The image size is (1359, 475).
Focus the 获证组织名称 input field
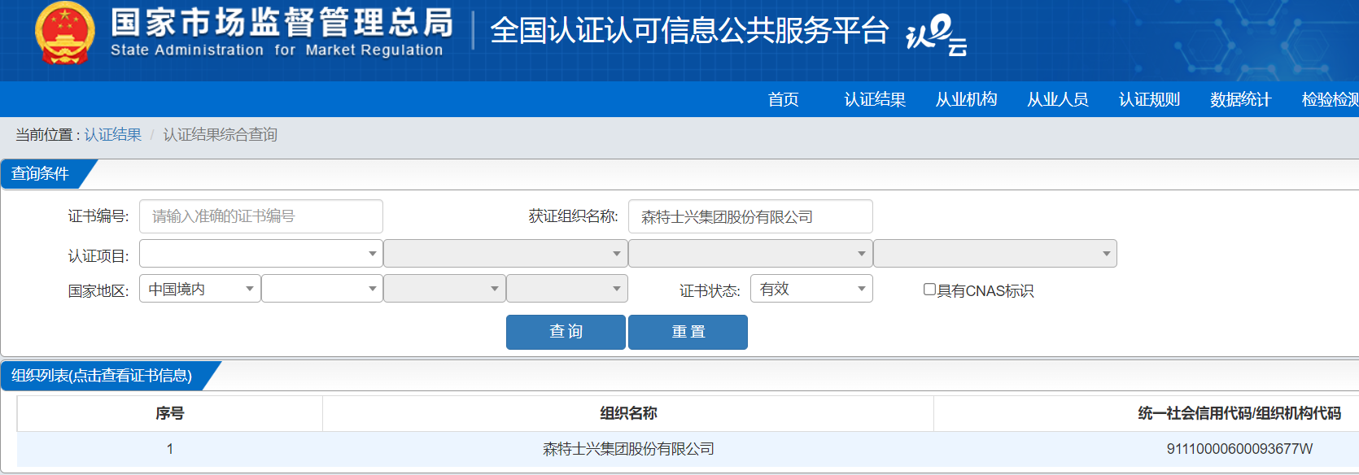coord(750,216)
